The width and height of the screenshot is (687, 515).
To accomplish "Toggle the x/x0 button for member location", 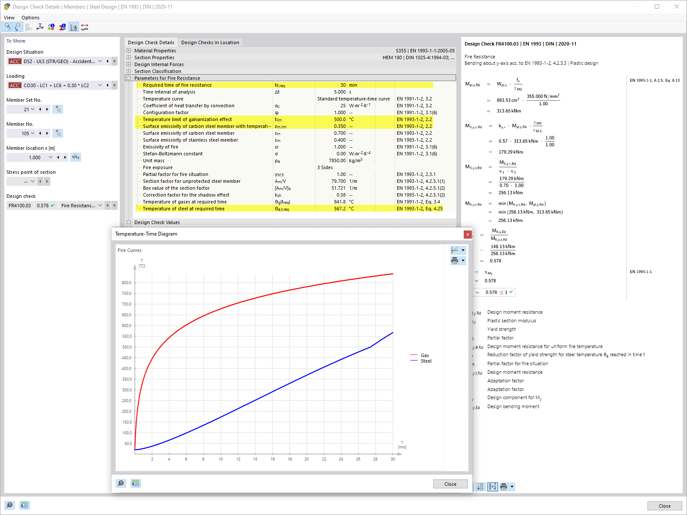I will pos(76,157).
